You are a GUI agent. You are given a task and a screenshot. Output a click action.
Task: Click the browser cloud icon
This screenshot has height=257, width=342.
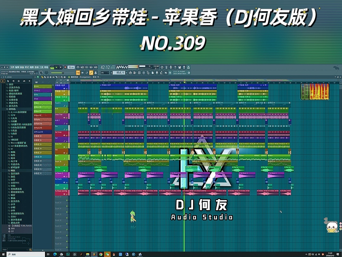point(24,81)
